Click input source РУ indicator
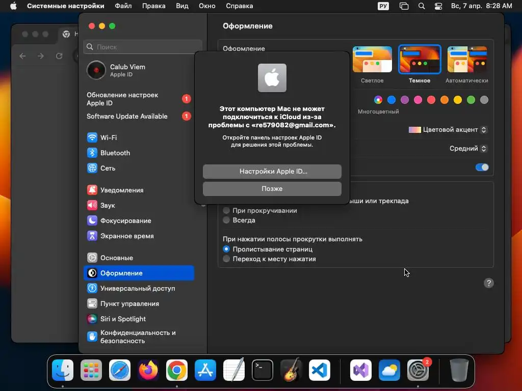The image size is (522, 391). [383, 6]
